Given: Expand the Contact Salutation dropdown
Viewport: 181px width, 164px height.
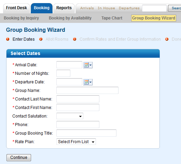Looking at the screenshot, I should (70, 116).
